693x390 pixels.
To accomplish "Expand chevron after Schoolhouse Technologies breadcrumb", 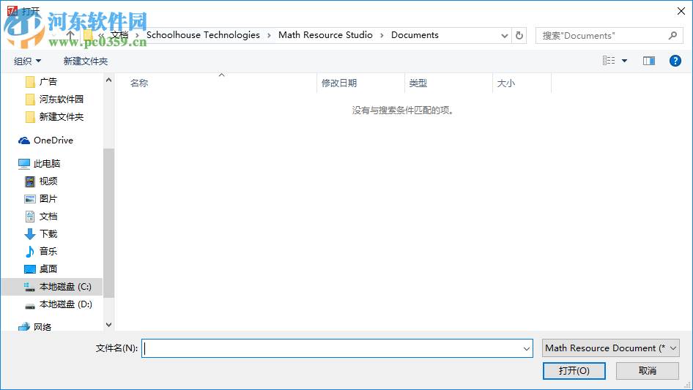I will click(x=269, y=35).
